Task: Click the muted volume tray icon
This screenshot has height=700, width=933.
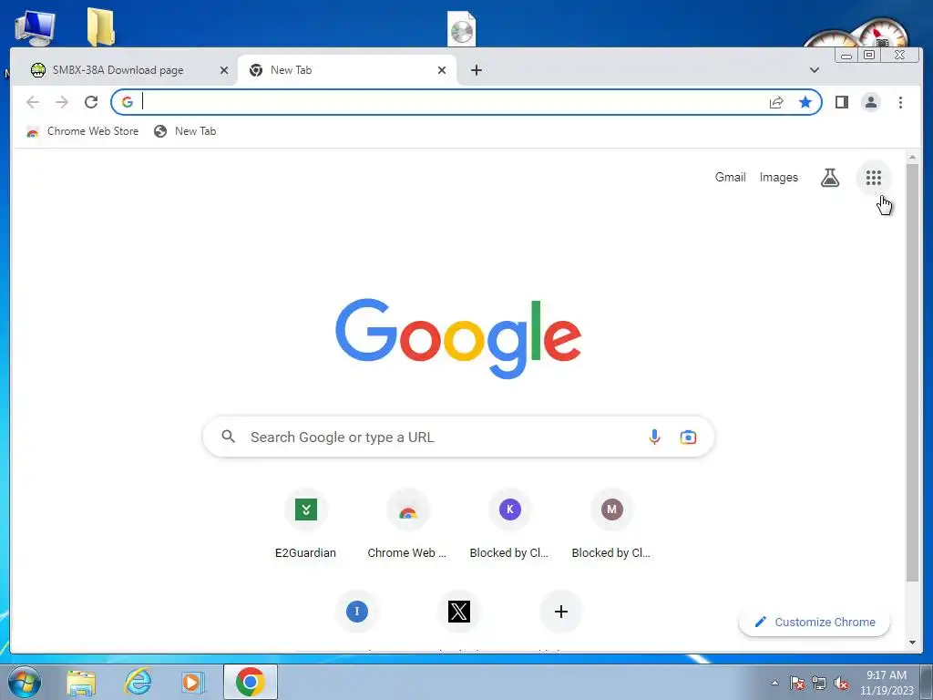Action: [x=841, y=683]
